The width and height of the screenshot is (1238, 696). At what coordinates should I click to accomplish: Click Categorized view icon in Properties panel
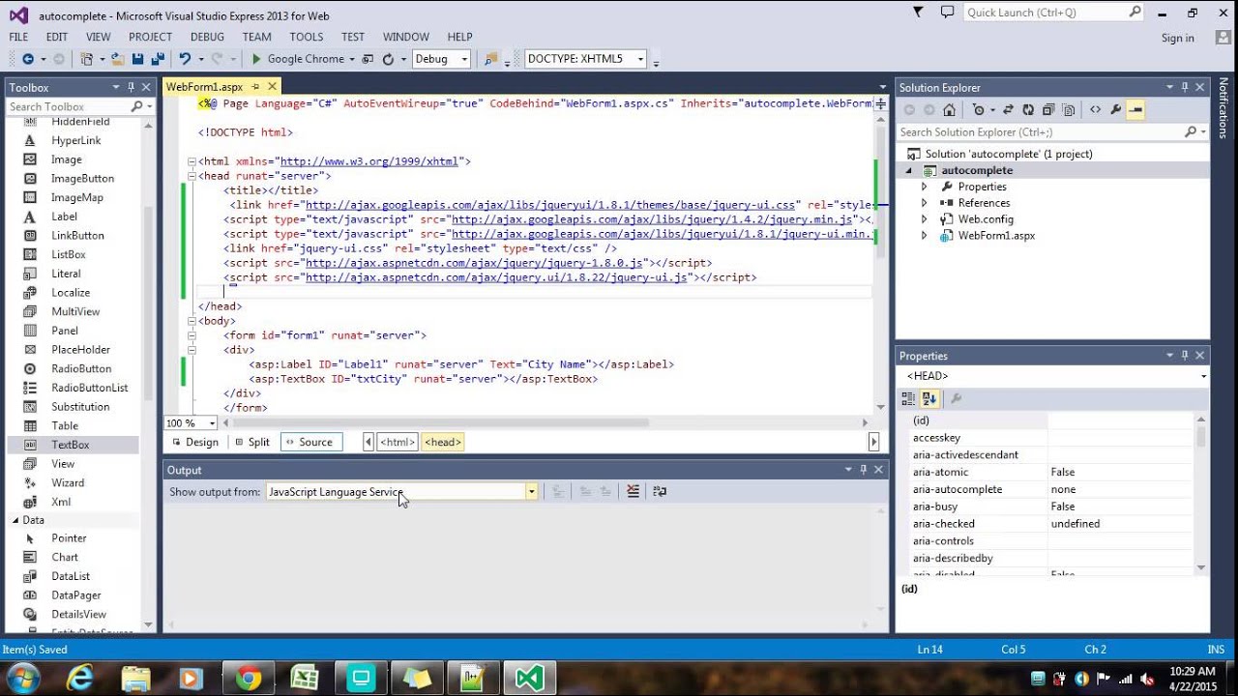point(908,398)
